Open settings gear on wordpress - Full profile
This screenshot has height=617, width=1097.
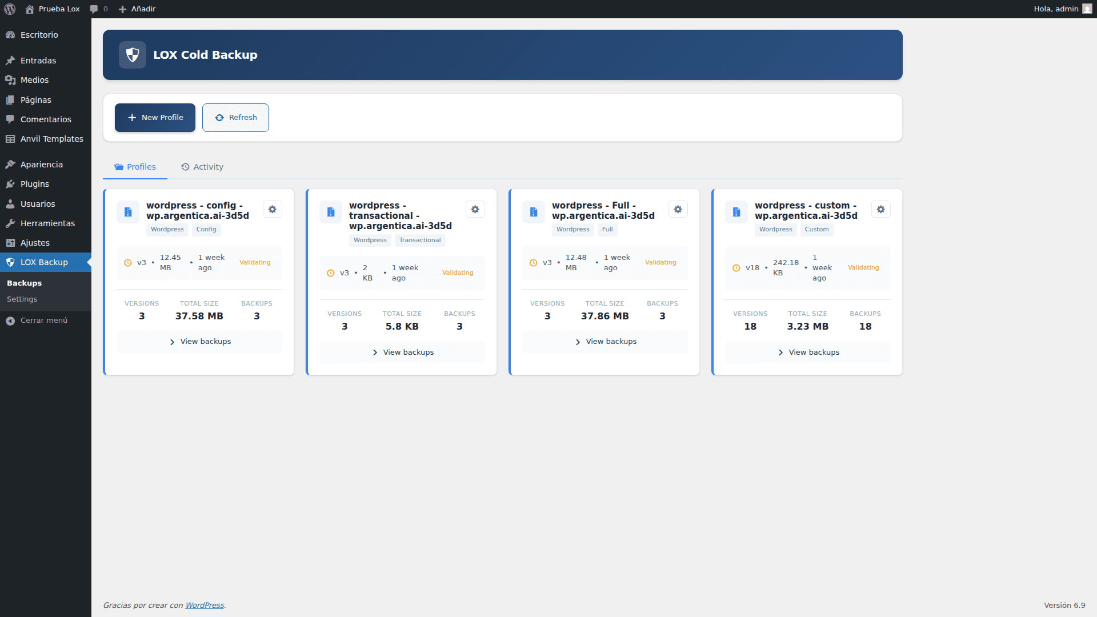click(678, 209)
